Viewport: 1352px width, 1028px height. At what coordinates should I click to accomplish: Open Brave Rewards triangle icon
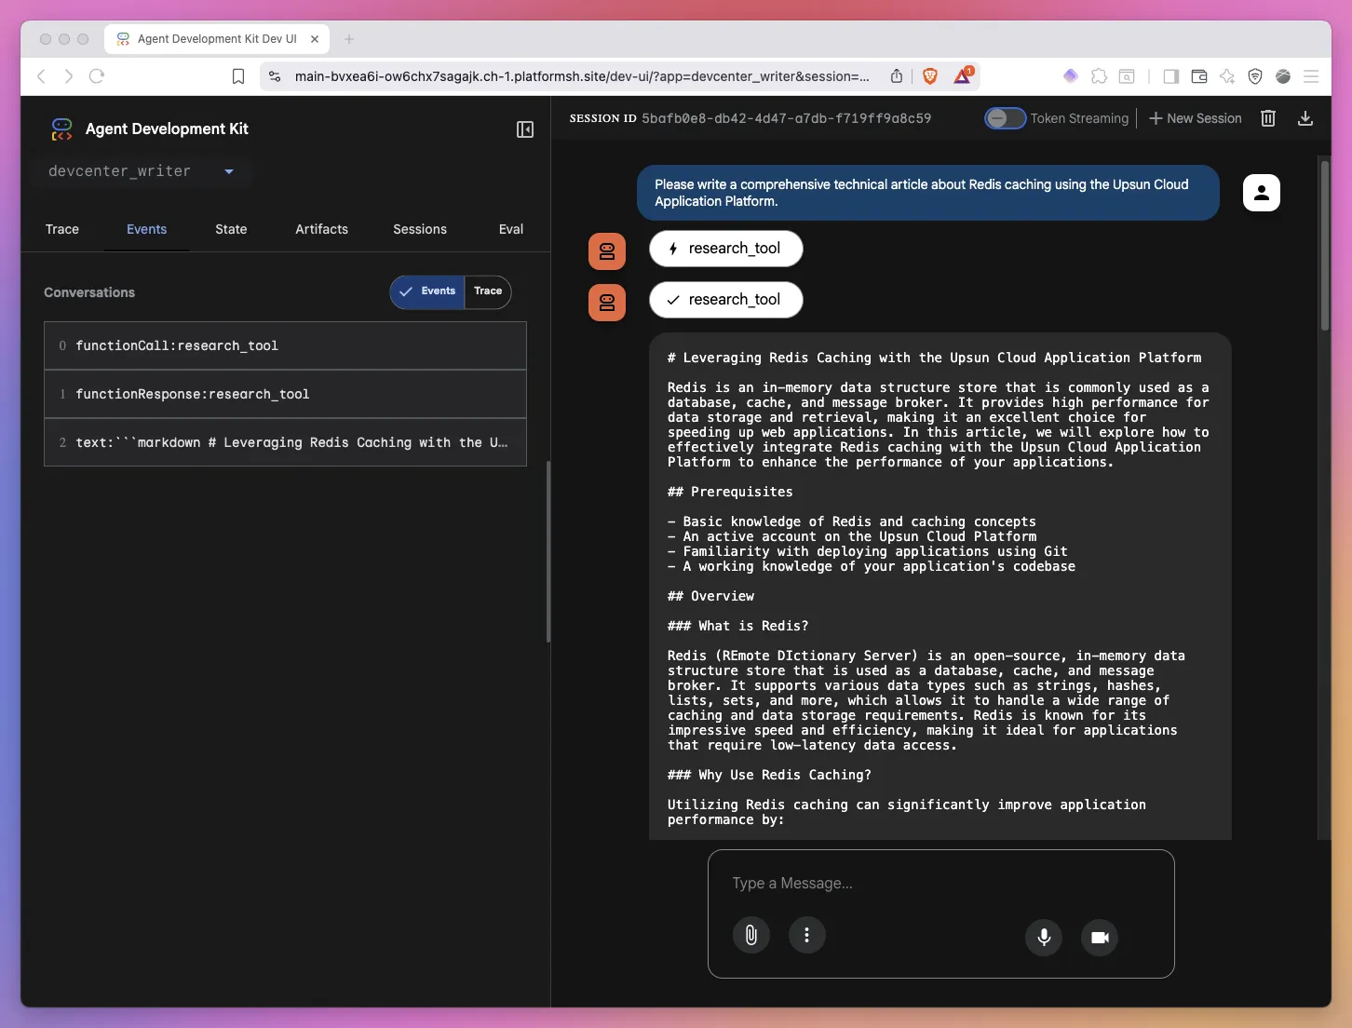click(x=963, y=75)
